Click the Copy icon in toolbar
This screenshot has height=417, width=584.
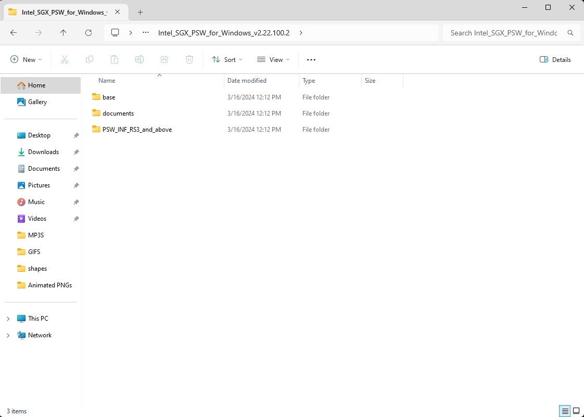coord(90,60)
